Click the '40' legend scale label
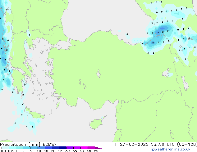This screenshot has height=152, width=197. [82, 151]
